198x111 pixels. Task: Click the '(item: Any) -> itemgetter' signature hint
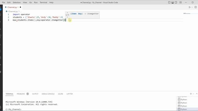tap(84, 14)
